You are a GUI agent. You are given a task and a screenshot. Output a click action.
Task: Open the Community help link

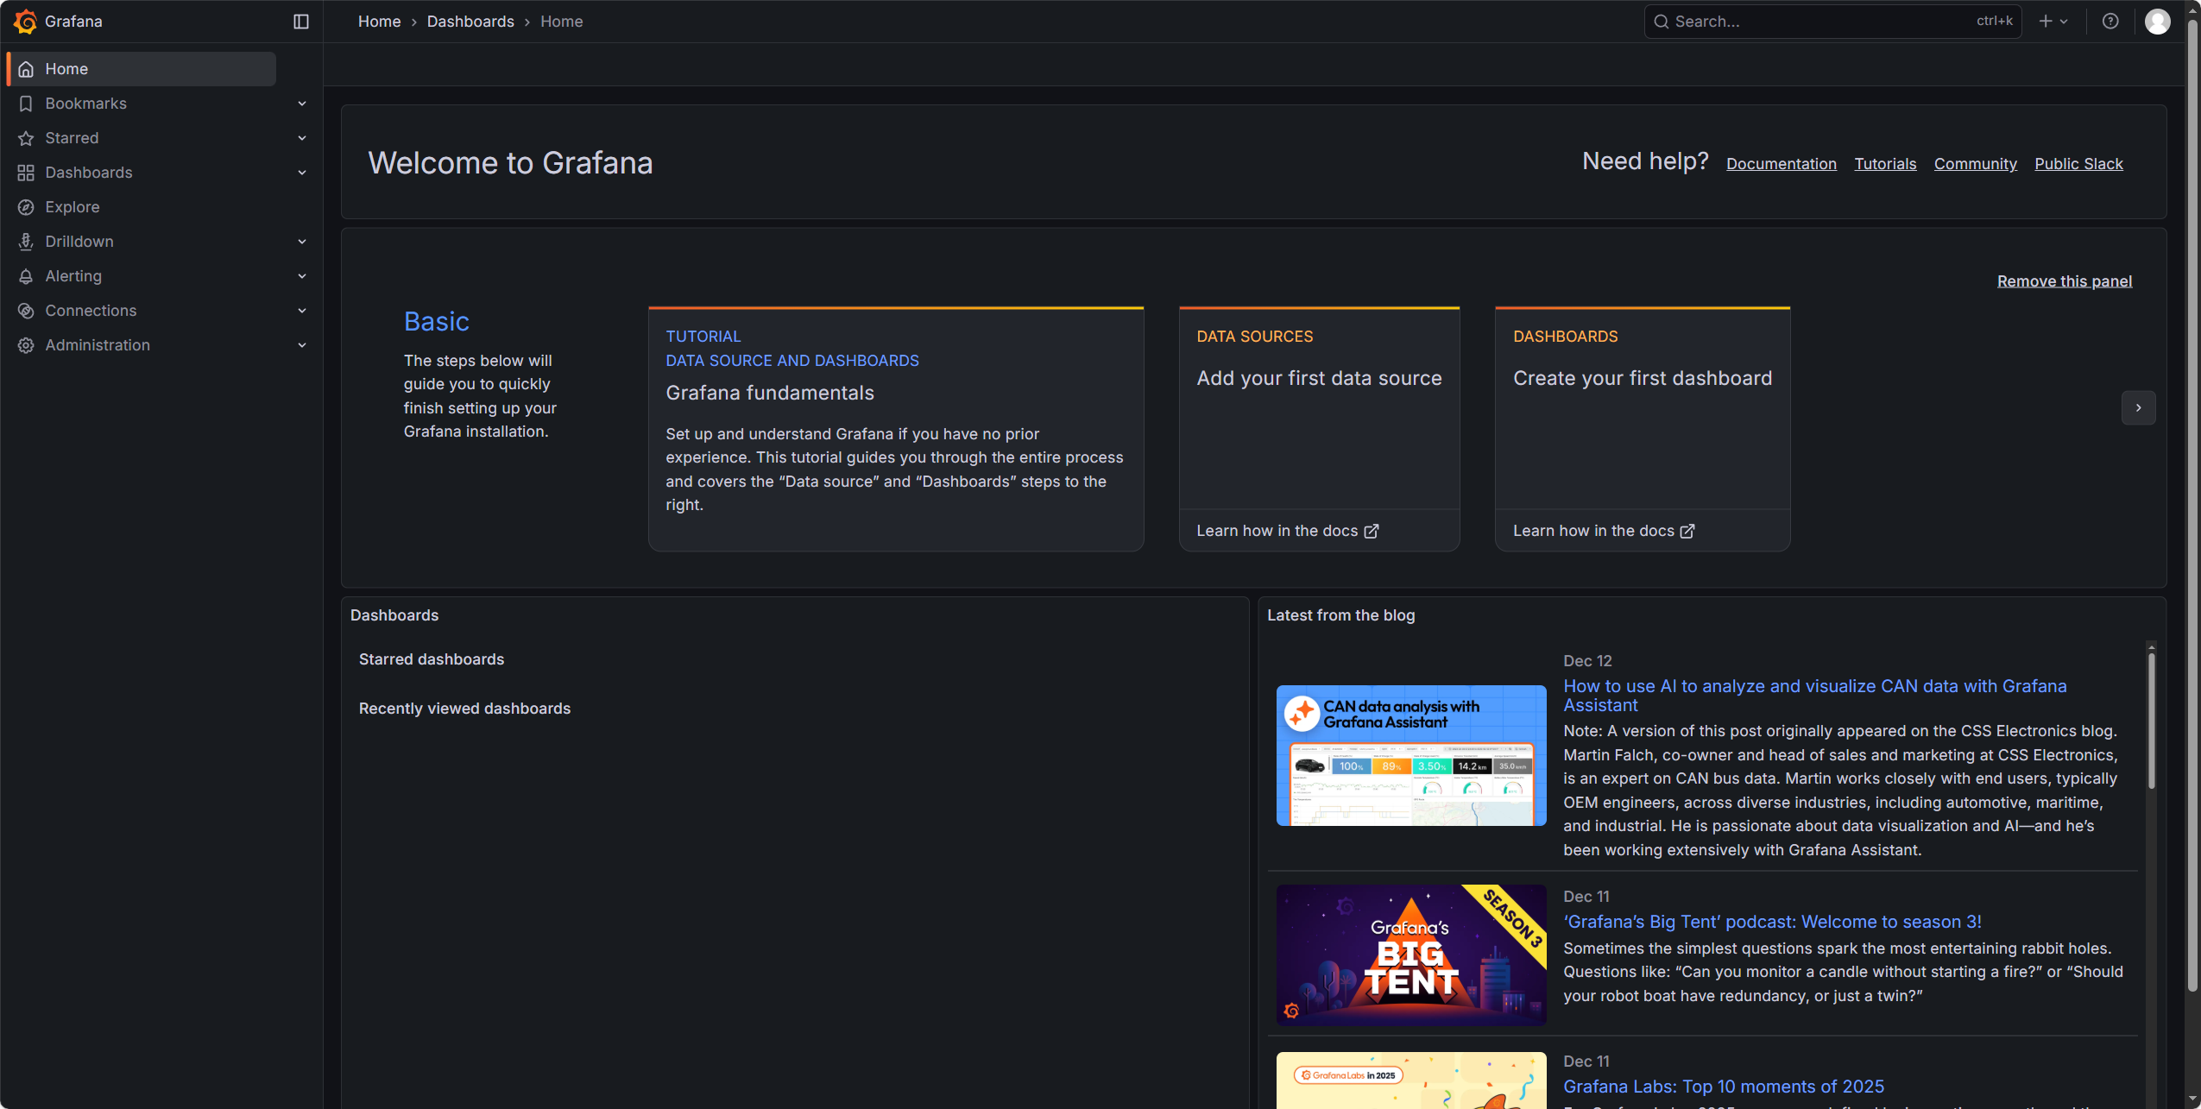(1975, 164)
